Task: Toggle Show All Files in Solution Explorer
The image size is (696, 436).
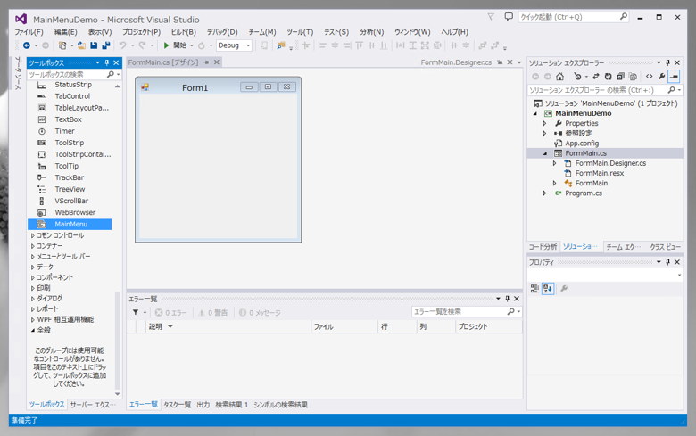Action: [x=633, y=77]
